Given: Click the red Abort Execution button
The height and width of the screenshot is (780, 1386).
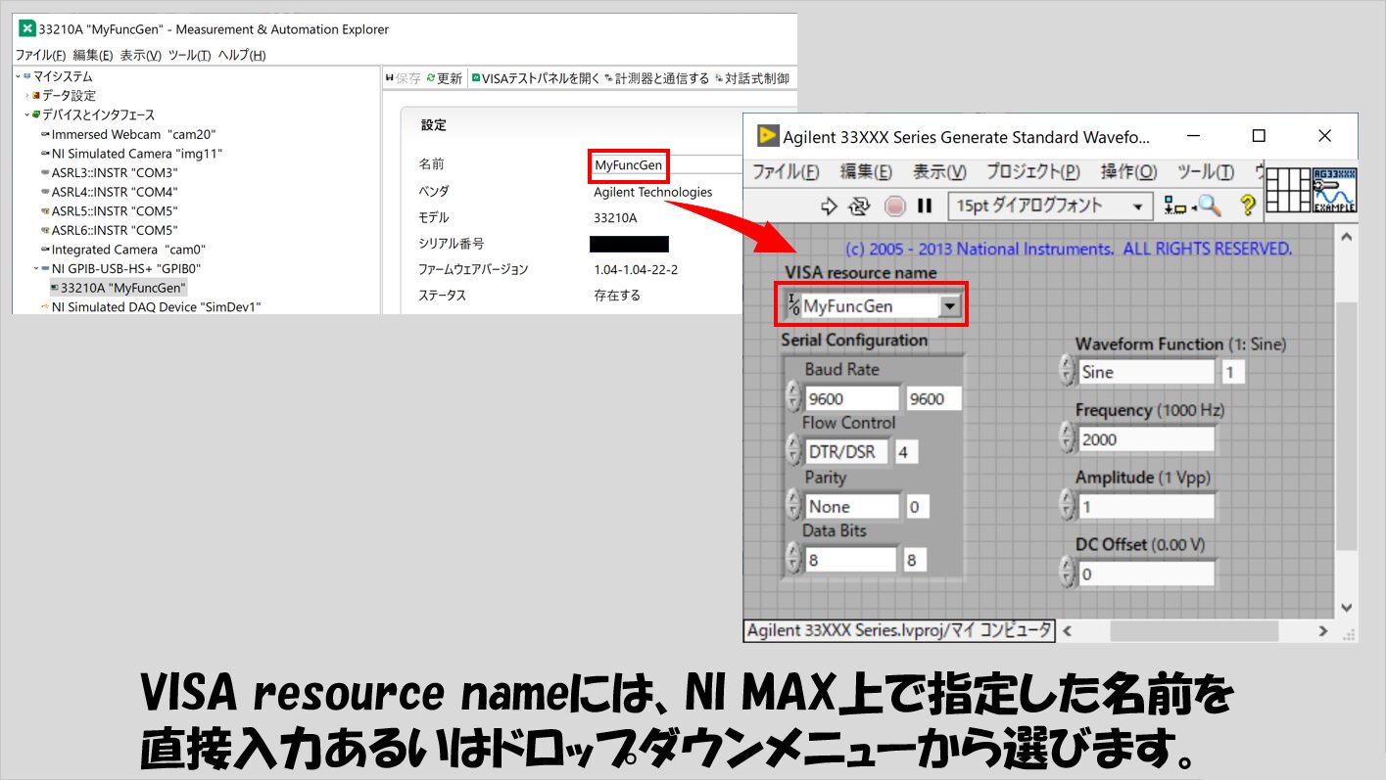Looking at the screenshot, I should pyautogui.click(x=894, y=206).
